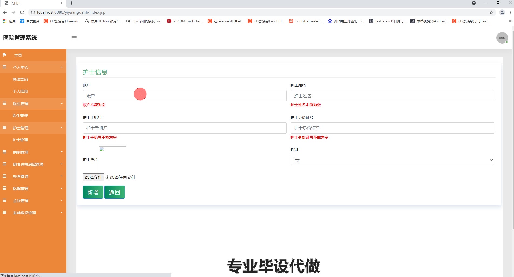The width and height of the screenshot is (514, 277).
Task: Click grid icon next to 金钱管理
Action: [5, 200]
